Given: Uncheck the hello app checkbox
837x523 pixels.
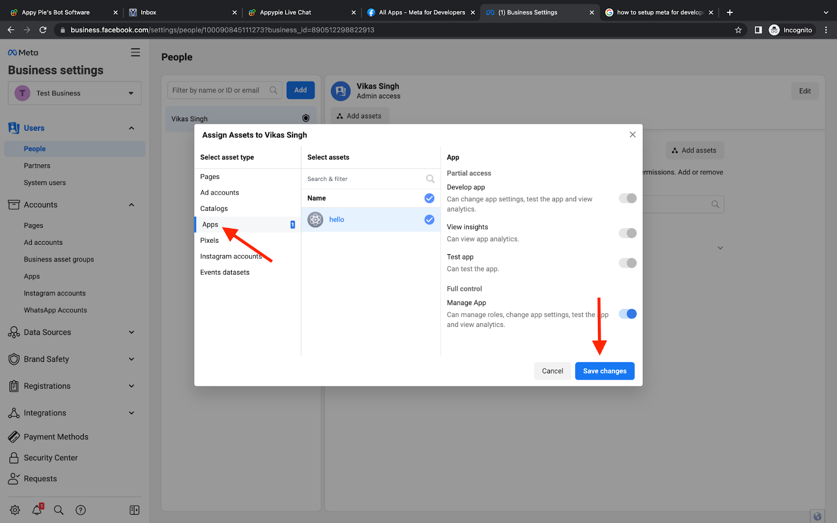Looking at the screenshot, I should click(x=429, y=220).
